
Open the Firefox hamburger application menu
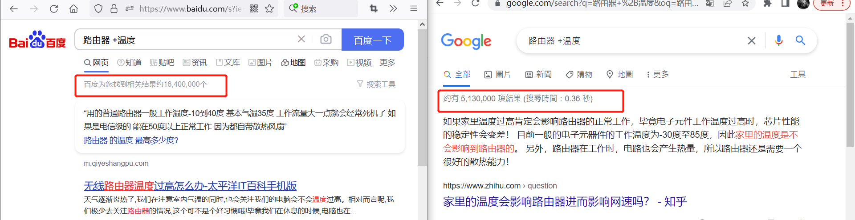pos(414,8)
